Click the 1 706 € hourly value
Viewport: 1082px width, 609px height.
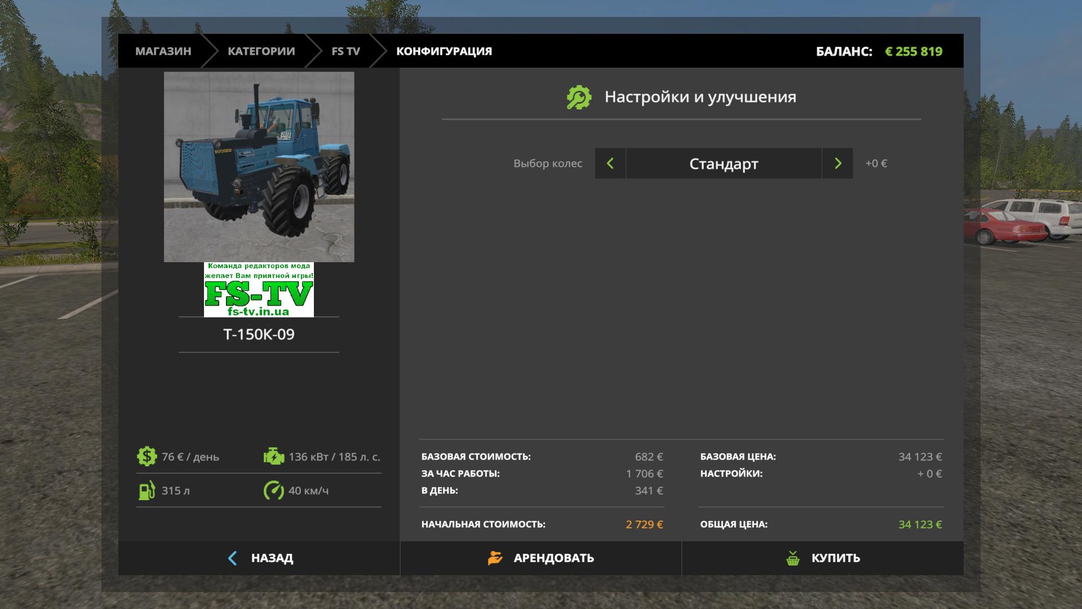point(645,474)
